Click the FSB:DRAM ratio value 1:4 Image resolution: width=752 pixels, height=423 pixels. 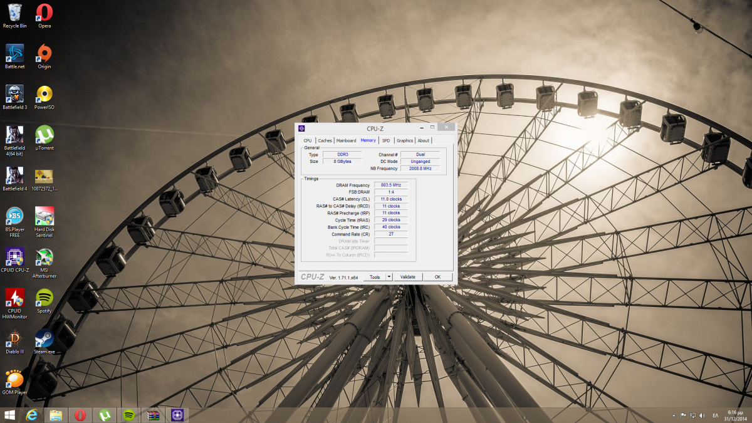coord(391,192)
